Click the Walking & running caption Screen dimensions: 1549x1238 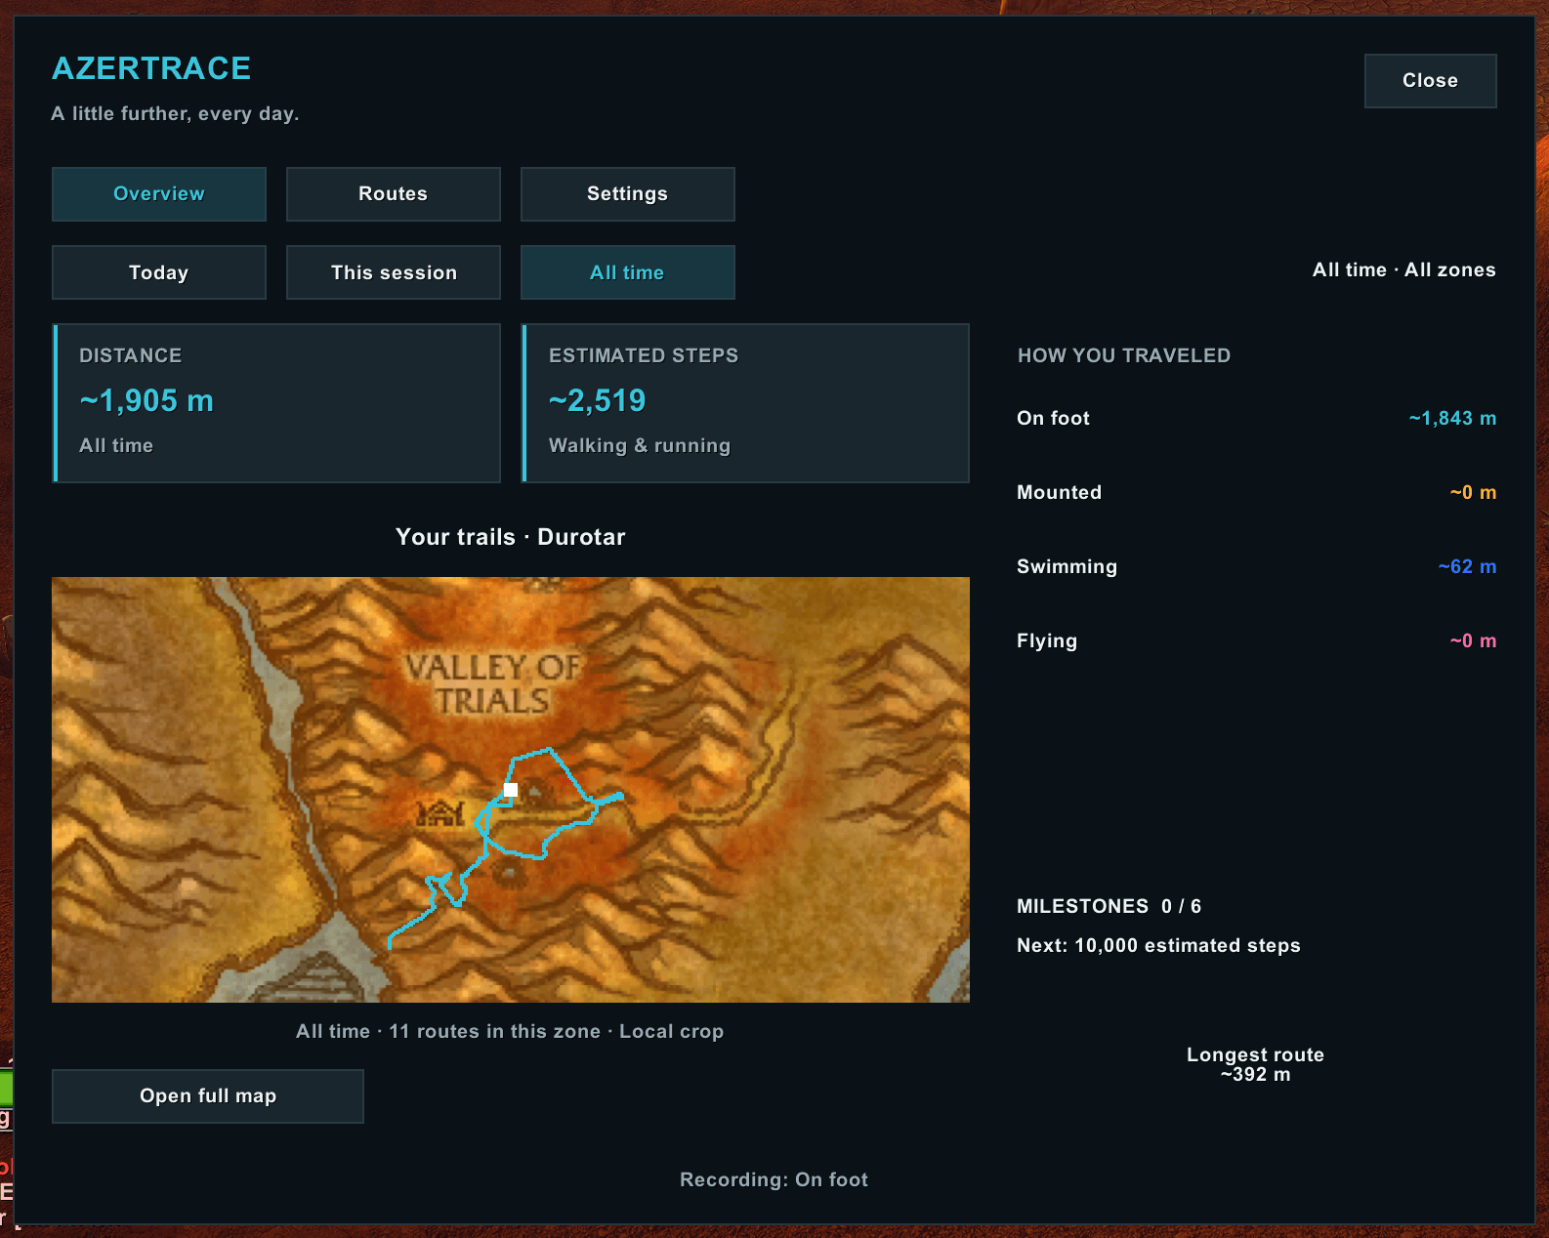[640, 445]
